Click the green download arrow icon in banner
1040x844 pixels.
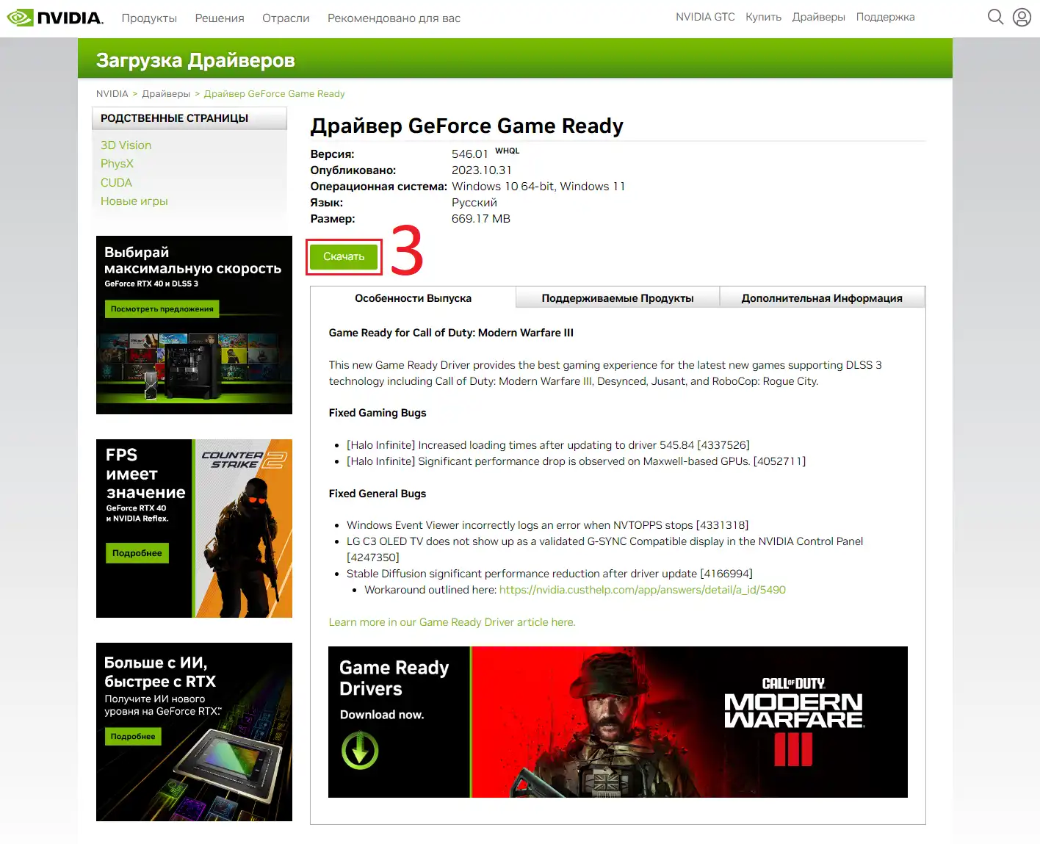click(360, 751)
